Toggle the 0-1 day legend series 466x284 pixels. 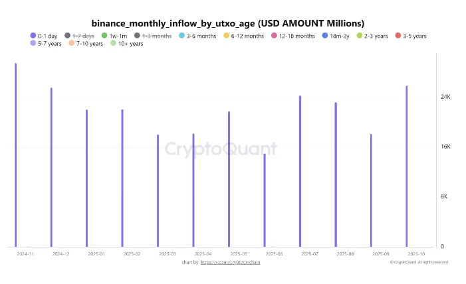click(48, 36)
